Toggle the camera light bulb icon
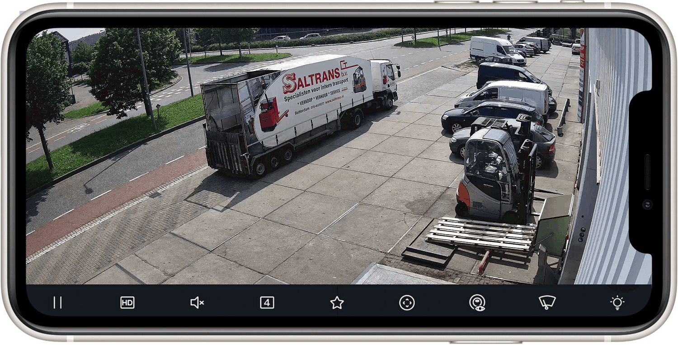The height and width of the screenshot is (345, 678). tap(617, 302)
